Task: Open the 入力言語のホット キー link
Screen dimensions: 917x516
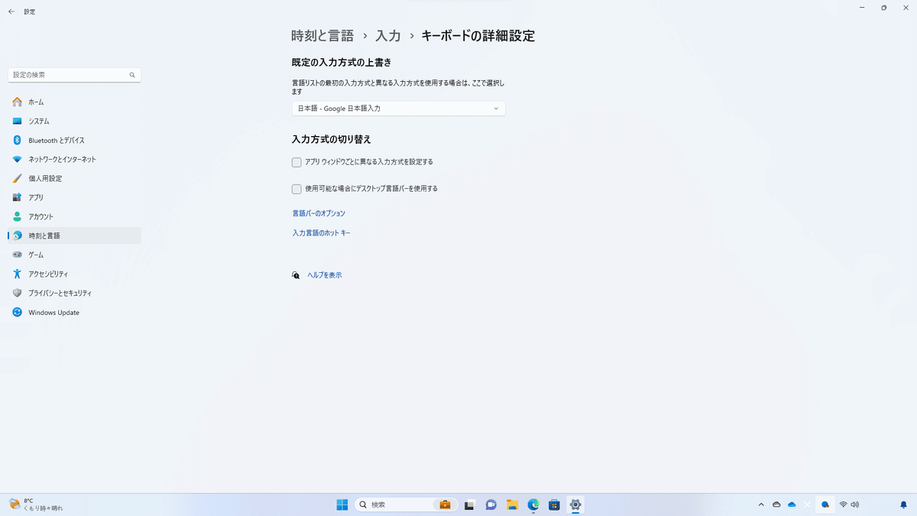Action: tap(321, 233)
